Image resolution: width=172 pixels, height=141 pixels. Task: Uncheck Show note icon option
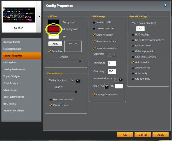(x=94, y=35)
